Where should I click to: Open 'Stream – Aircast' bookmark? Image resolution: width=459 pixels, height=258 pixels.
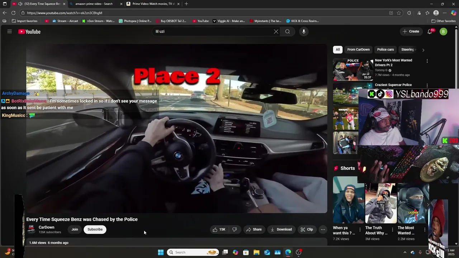pyautogui.click(x=65, y=21)
